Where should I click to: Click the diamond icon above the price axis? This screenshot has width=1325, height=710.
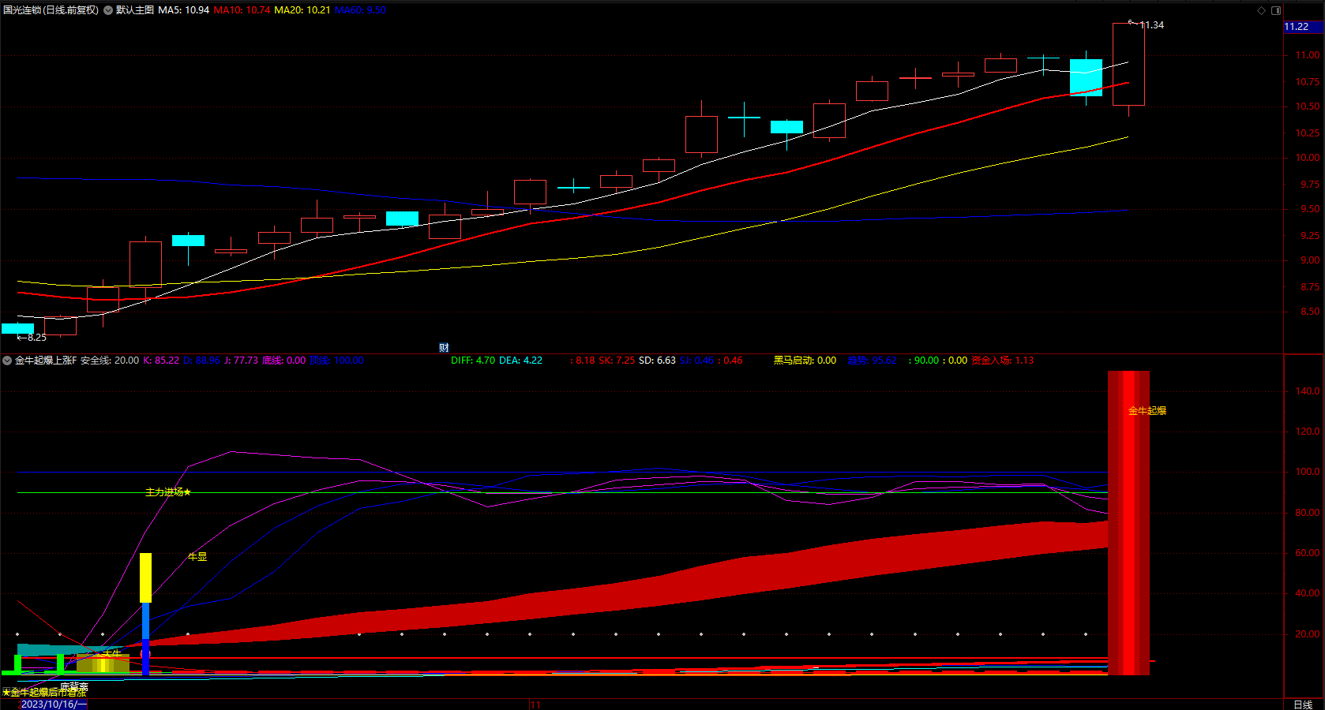coord(1261,10)
